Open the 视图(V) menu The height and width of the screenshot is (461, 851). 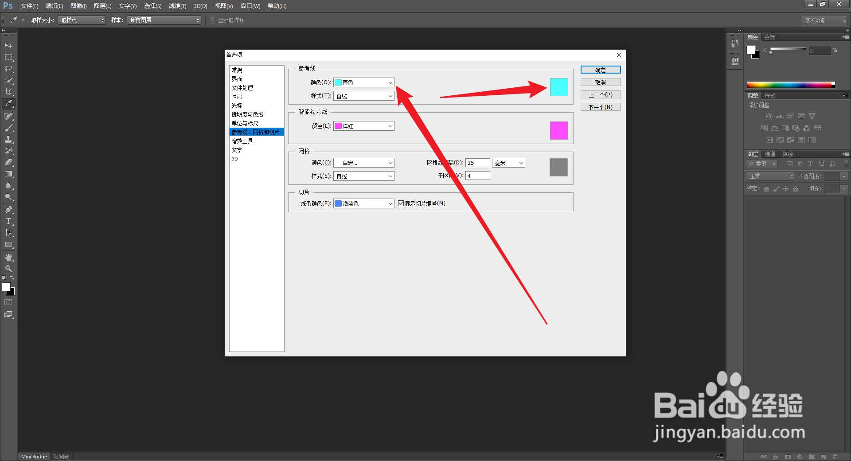[224, 6]
